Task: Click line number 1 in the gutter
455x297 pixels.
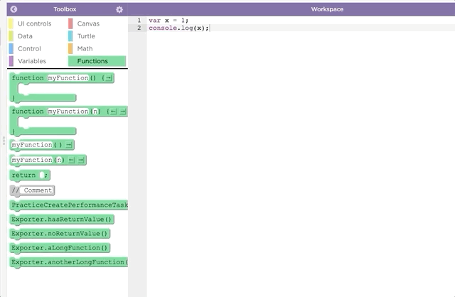Action: pos(139,21)
